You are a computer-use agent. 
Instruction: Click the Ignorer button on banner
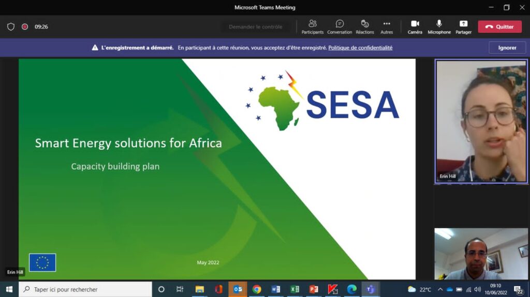pos(507,48)
